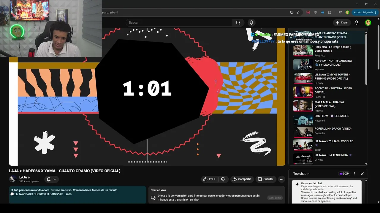Open the browser profile avatar in toolbar
Screen dimensions: 380x213
click(x=347, y=12)
